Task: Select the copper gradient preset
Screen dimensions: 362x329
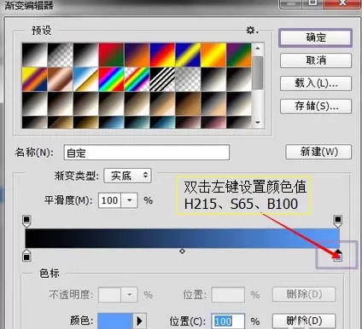Action: 60,79
